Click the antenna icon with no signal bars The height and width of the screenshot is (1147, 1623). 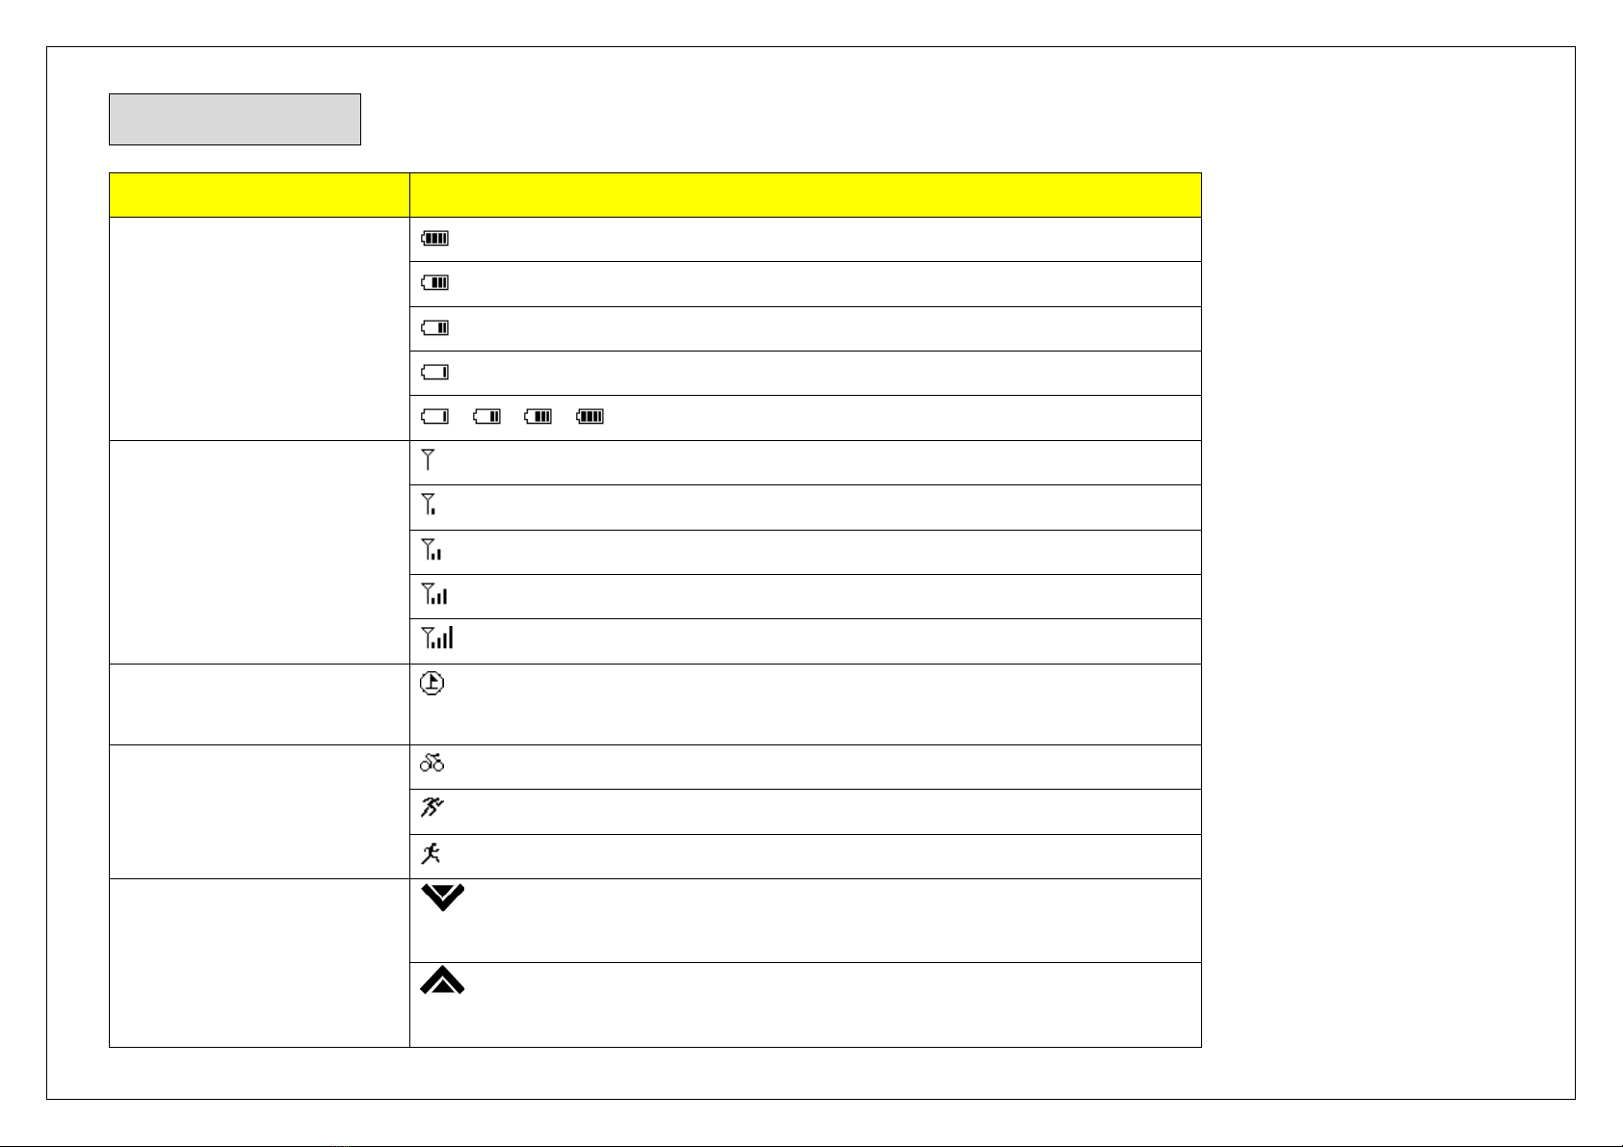[428, 460]
